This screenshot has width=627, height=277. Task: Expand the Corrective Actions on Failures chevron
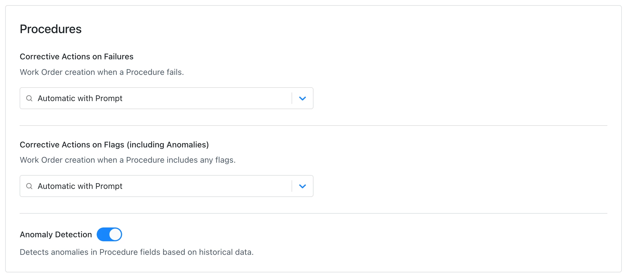click(x=302, y=98)
